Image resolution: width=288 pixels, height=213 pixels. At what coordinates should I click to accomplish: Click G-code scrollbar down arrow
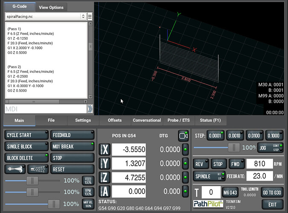tap(90, 97)
